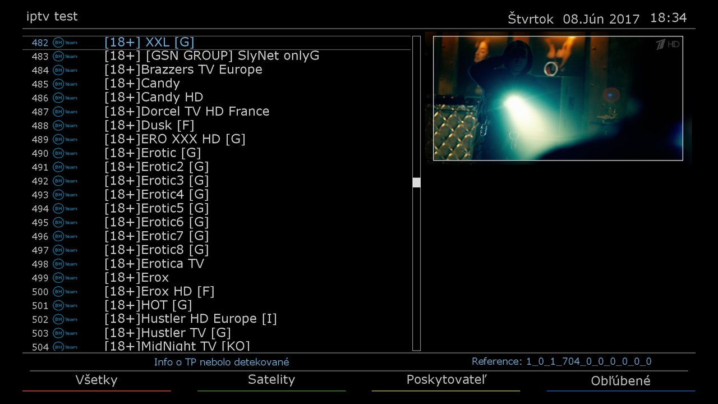Click BH Team icon for channel 490

(x=65, y=153)
